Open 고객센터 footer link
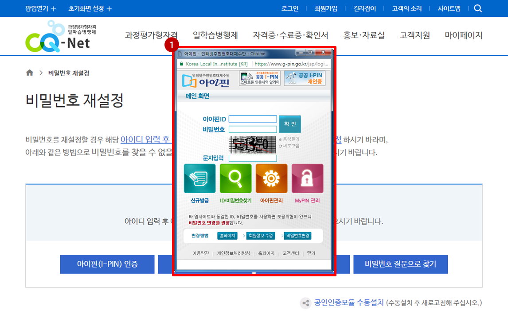Image resolution: width=508 pixels, height=321 pixels. click(x=291, y=253)
